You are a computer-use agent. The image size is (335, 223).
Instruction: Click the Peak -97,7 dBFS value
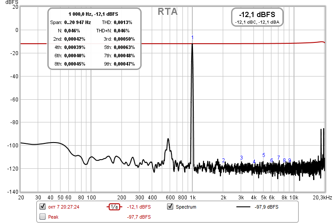click(139, 217)
